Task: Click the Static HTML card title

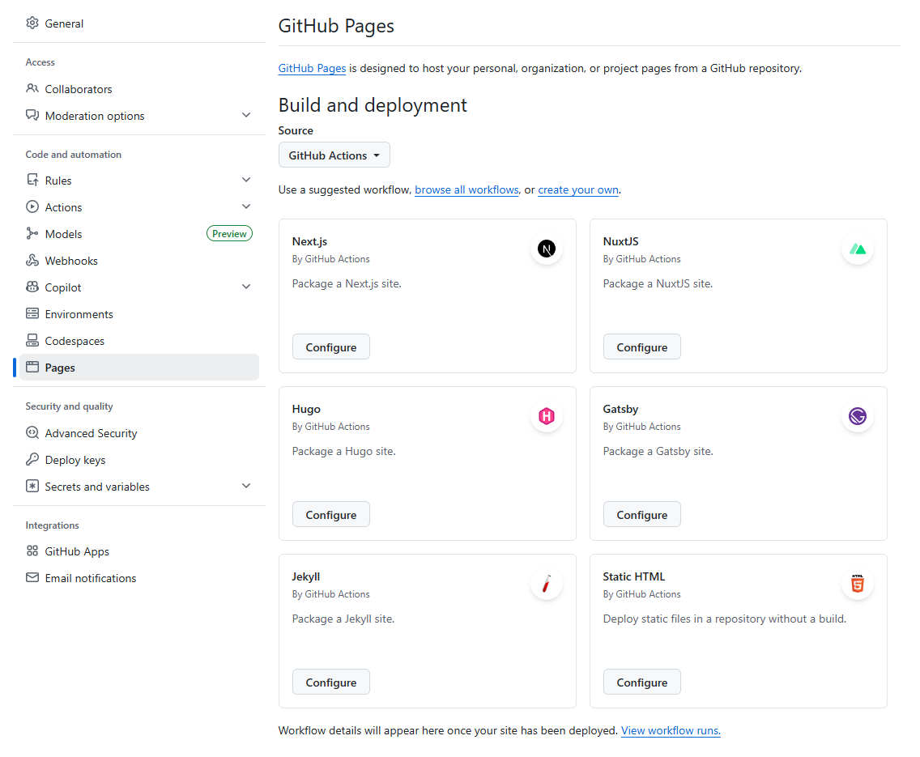Action: click(634, 577)
